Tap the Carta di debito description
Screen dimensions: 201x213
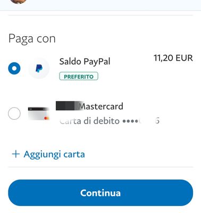[90, 121]
